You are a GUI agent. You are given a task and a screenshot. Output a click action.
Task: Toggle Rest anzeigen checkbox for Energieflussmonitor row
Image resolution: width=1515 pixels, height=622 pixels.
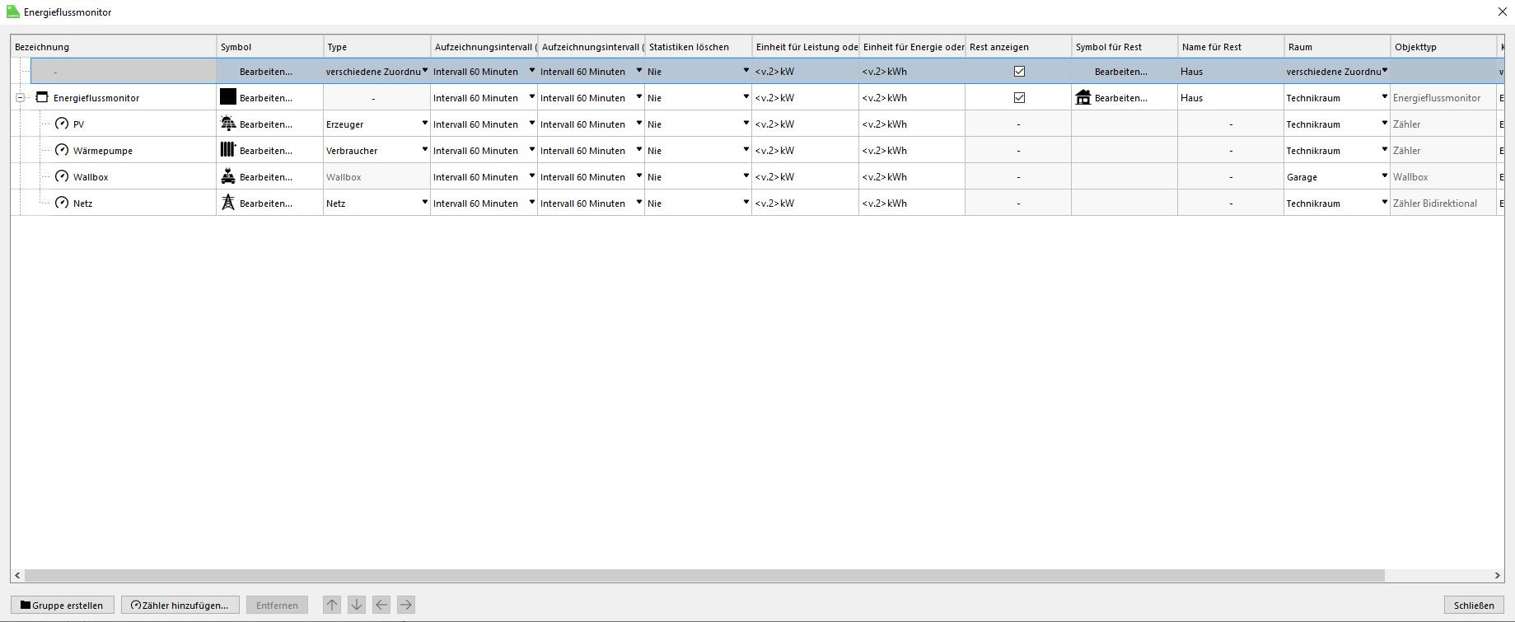[x=1019, y=98]
